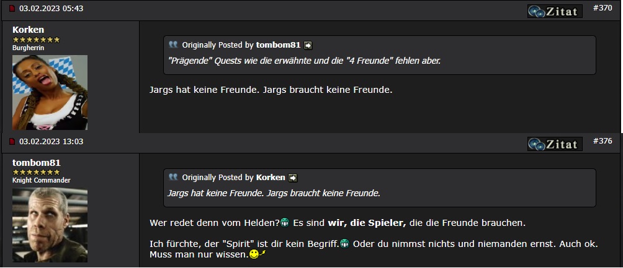This screenshot has width=623, height=268.
Task: Open Korken's profile from the post author name
Action: 28,30
